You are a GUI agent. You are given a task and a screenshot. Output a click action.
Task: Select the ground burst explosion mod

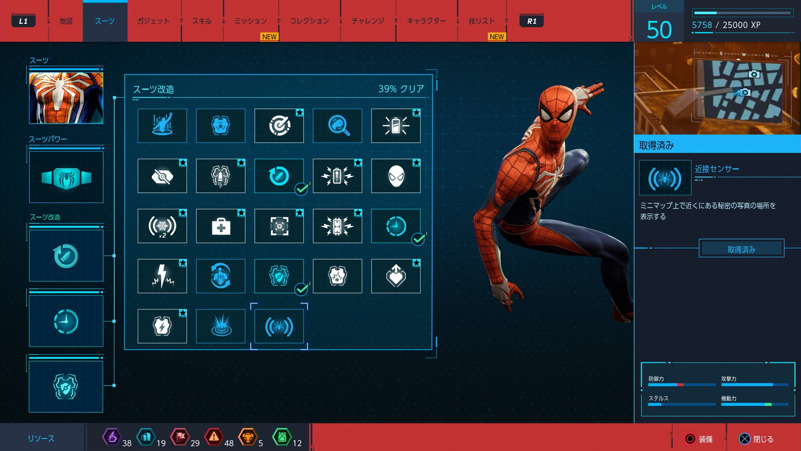221,326
